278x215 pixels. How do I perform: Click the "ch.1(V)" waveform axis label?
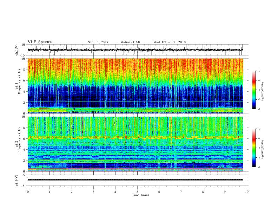[17, 50]
